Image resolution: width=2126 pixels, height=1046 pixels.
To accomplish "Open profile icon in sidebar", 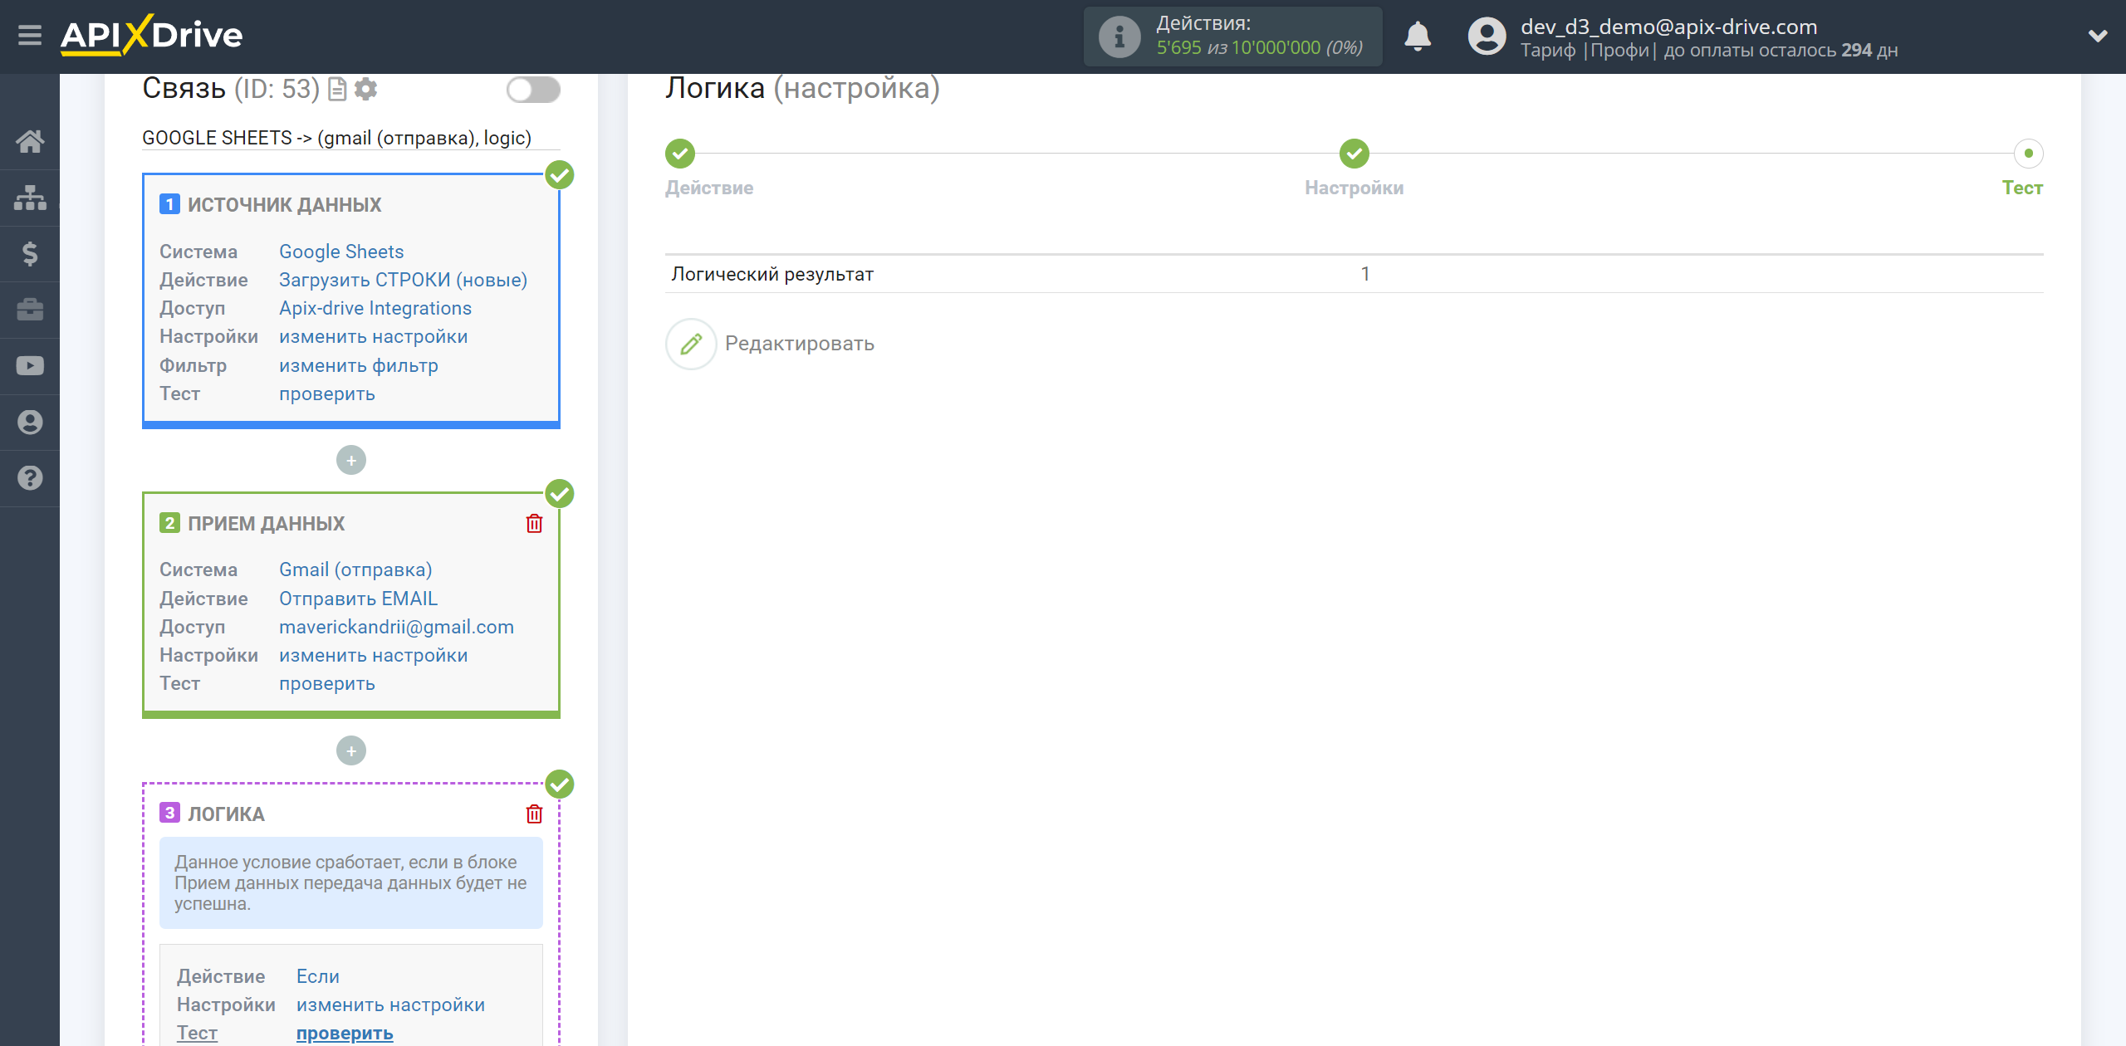I will coord(30,422).
